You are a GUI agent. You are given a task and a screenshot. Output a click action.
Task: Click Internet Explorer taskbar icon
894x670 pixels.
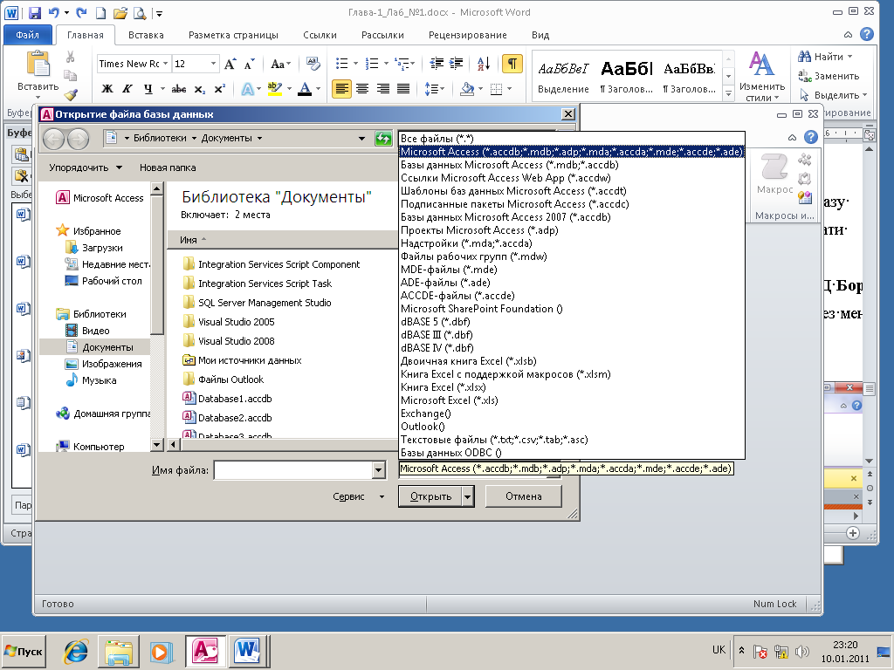click(x=77, y=651)
